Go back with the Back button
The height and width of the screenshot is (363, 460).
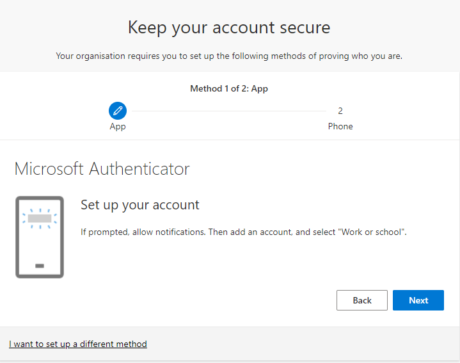tap(362, 300)
